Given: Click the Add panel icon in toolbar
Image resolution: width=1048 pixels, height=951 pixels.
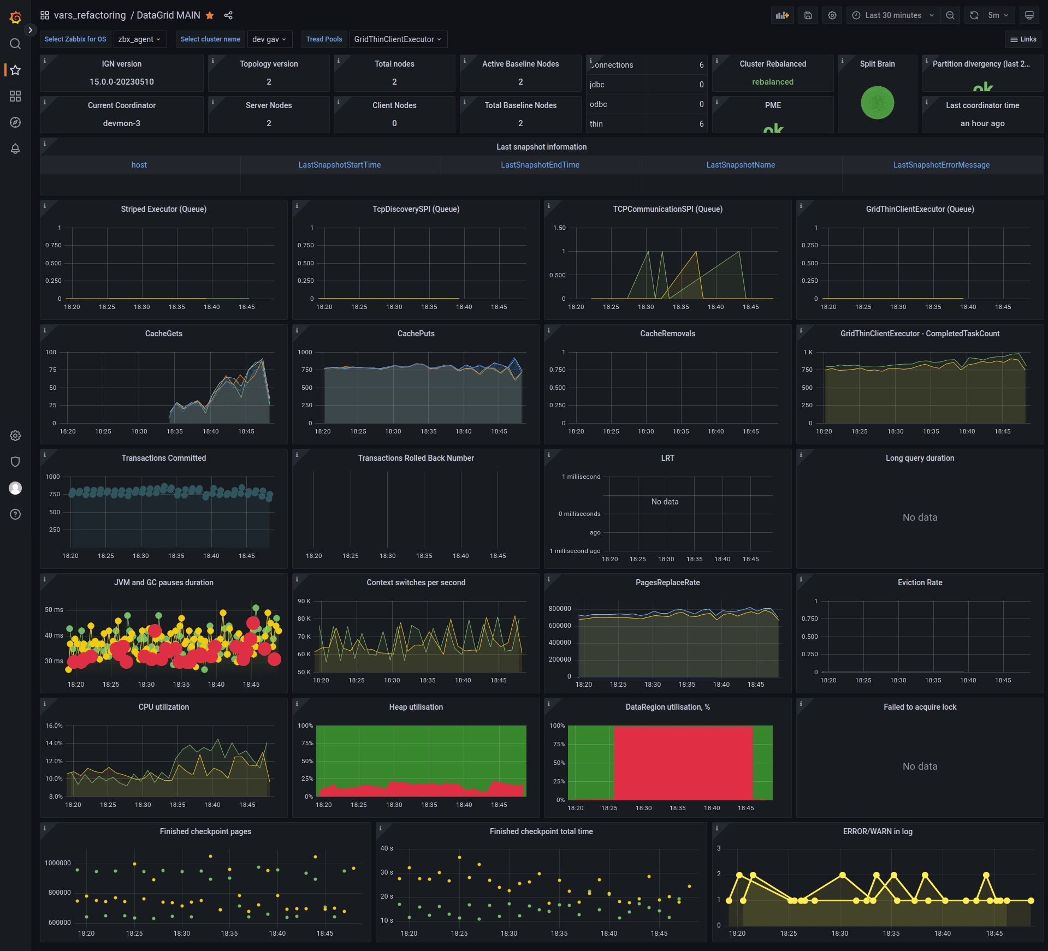Looking at the screenshot, I should (x=783, y=15).
